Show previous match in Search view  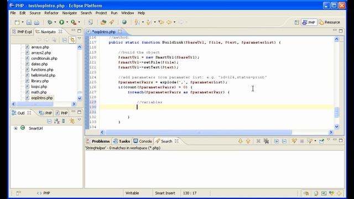248,142
